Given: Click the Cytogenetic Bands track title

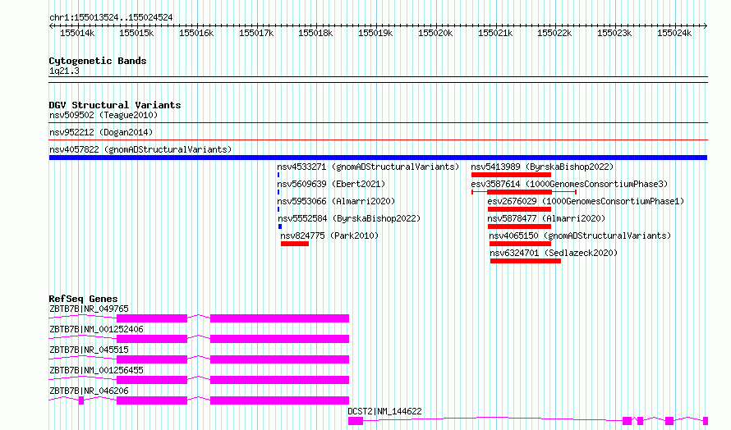Looking at the screenshot, I should (98, 61).
